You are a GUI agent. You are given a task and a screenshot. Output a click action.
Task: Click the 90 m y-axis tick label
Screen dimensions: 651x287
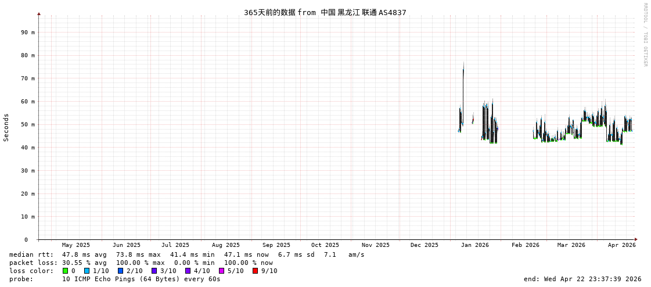pyautogui.click(x=28, y=33)
